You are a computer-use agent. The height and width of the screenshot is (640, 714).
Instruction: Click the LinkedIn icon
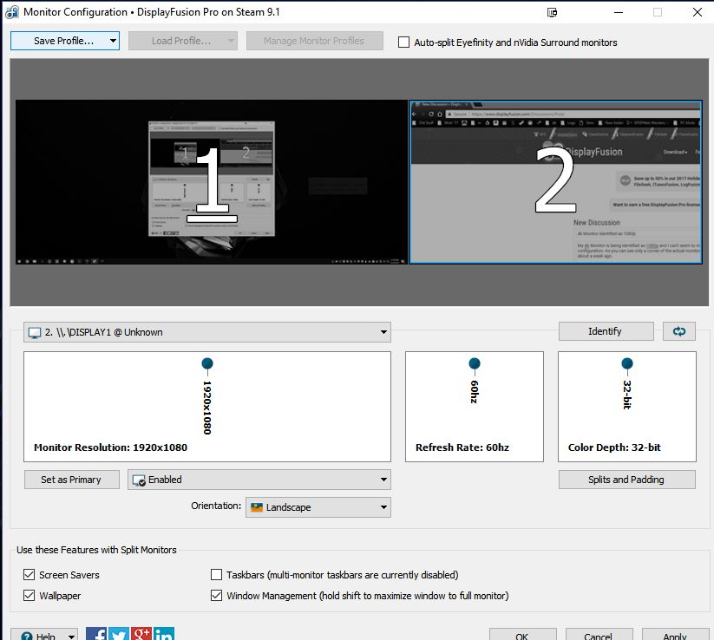click(163, 635)
